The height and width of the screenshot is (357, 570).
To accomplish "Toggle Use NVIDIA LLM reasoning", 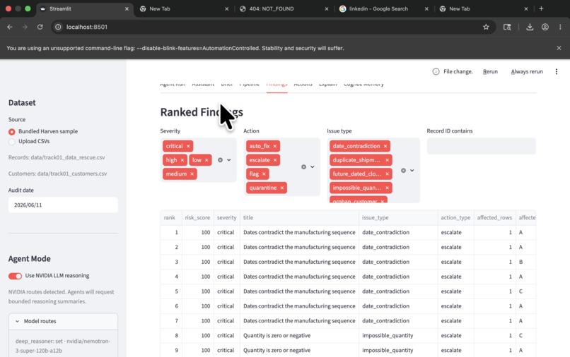I will [x=16, y=276].
